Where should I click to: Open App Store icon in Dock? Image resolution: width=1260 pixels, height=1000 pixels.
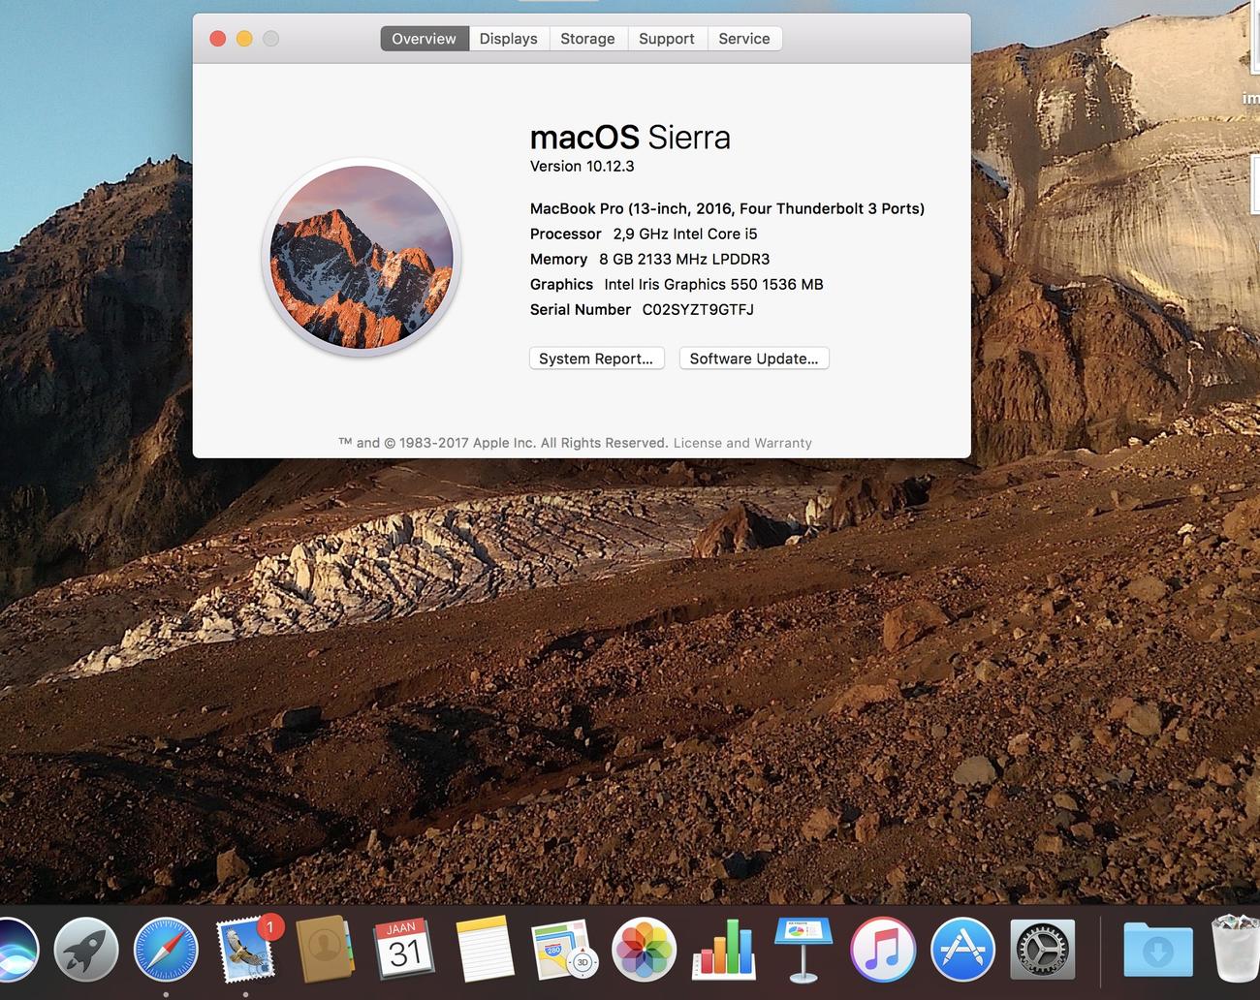962,950
